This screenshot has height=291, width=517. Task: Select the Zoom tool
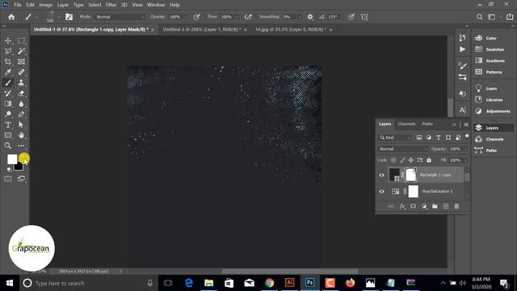click(x=8, y=145)
